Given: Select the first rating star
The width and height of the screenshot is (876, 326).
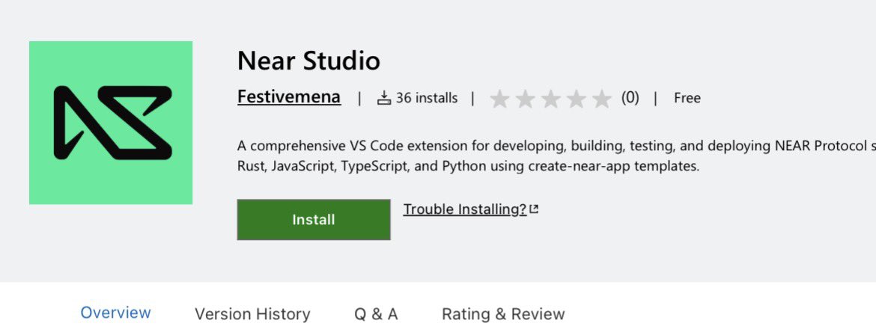Looking at the screenshot, I should coord(499,99).
